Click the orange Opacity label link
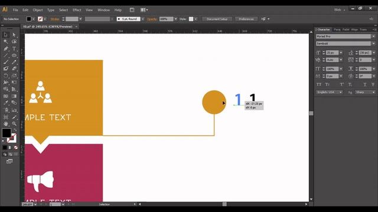 tap(152, 19)
